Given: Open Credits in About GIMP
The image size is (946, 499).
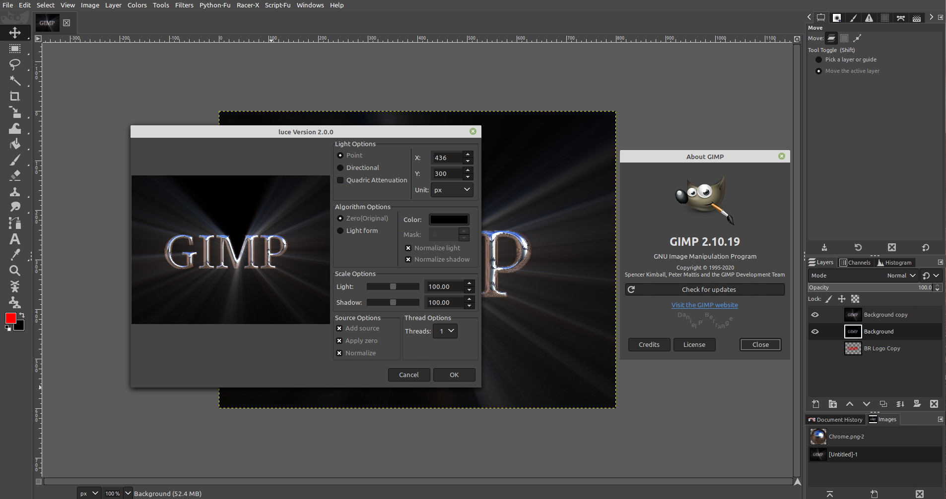Looking at the screenshot, I should click(x=649, y=344).
